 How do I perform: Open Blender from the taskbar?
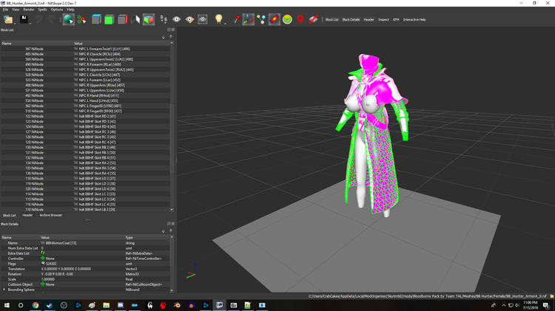tap(177, 305)
